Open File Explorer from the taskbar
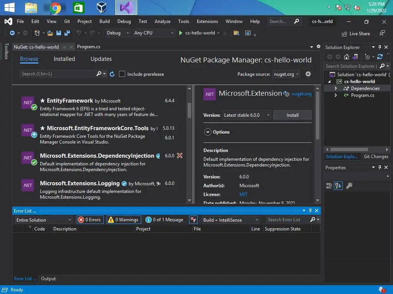 [31, 8]
